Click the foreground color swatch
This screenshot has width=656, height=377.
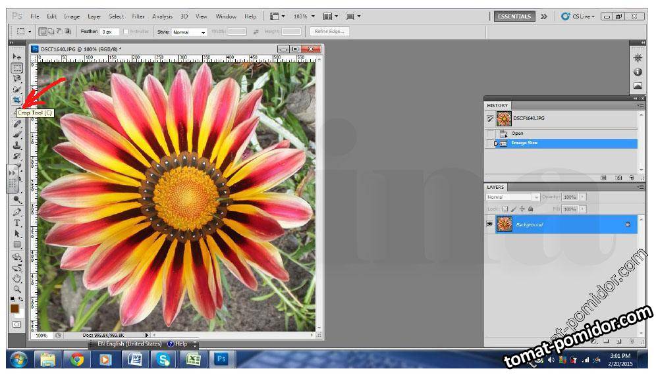14,309
